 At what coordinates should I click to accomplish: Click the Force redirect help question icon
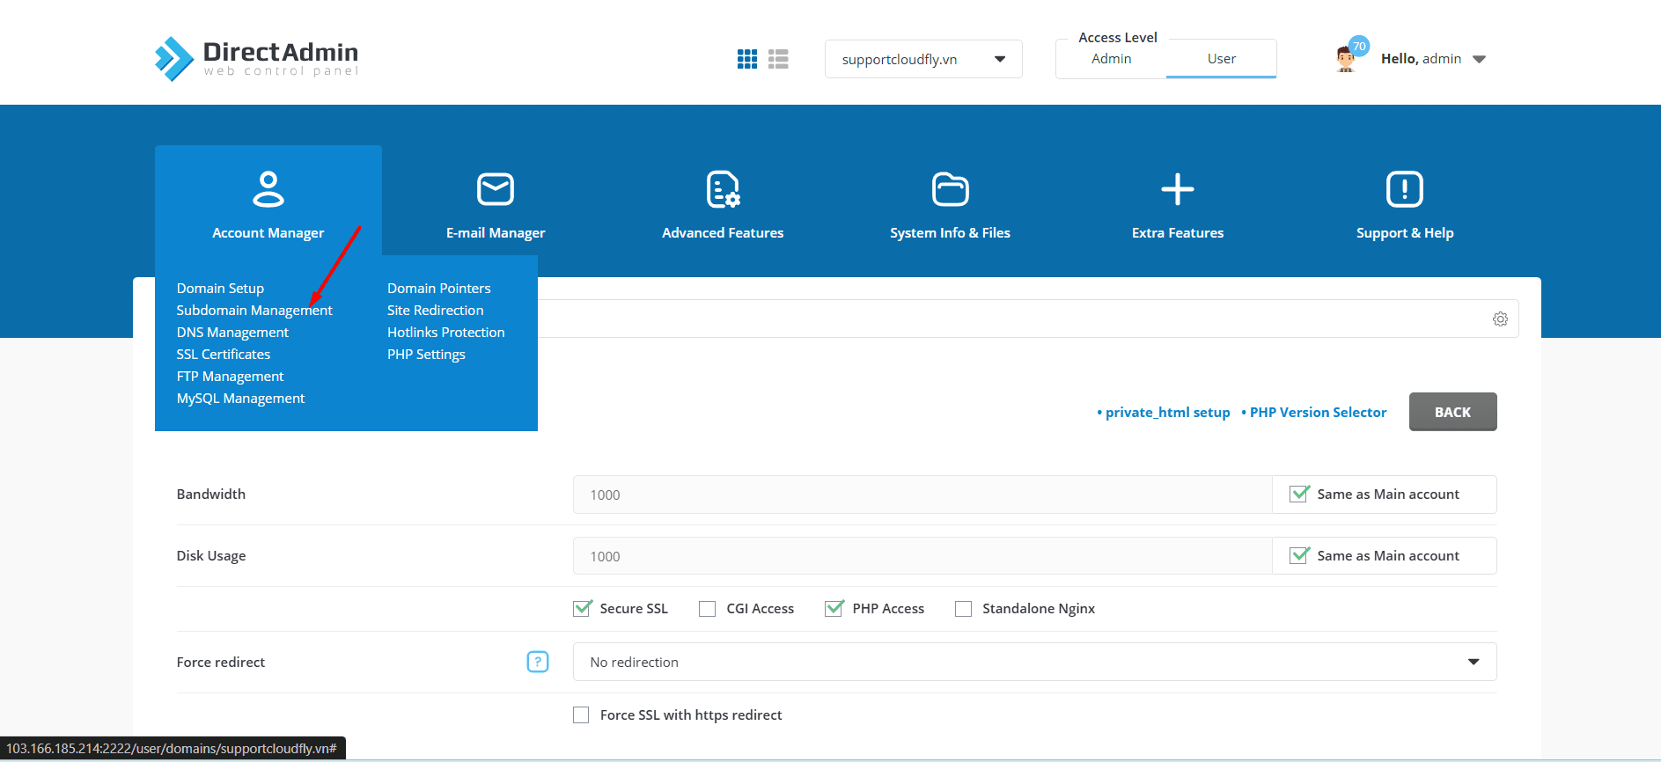pos(537,662)
